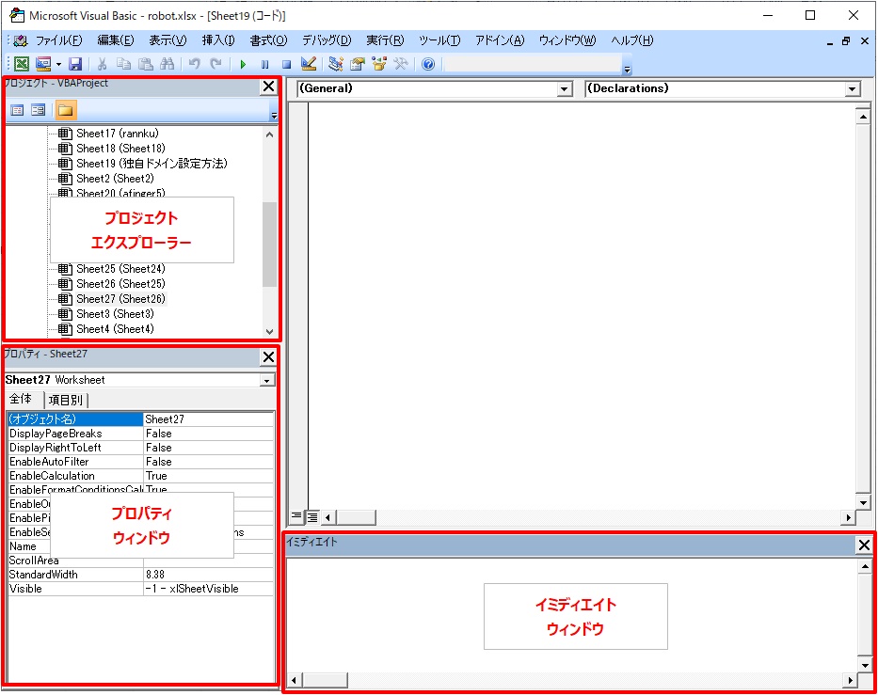The height and width of the screenshot is (695, 878).
Task: Click the Visual Basic Help question icon
Action: tap(428, 64)
